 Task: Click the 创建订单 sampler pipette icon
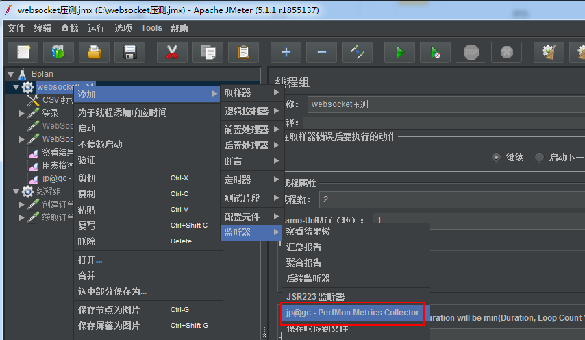click(33, 204)
